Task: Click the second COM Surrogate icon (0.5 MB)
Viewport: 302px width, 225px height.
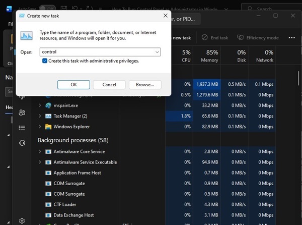Action: [48, 194]
